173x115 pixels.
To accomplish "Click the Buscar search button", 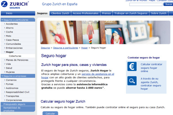I will [x=168, y=4].
